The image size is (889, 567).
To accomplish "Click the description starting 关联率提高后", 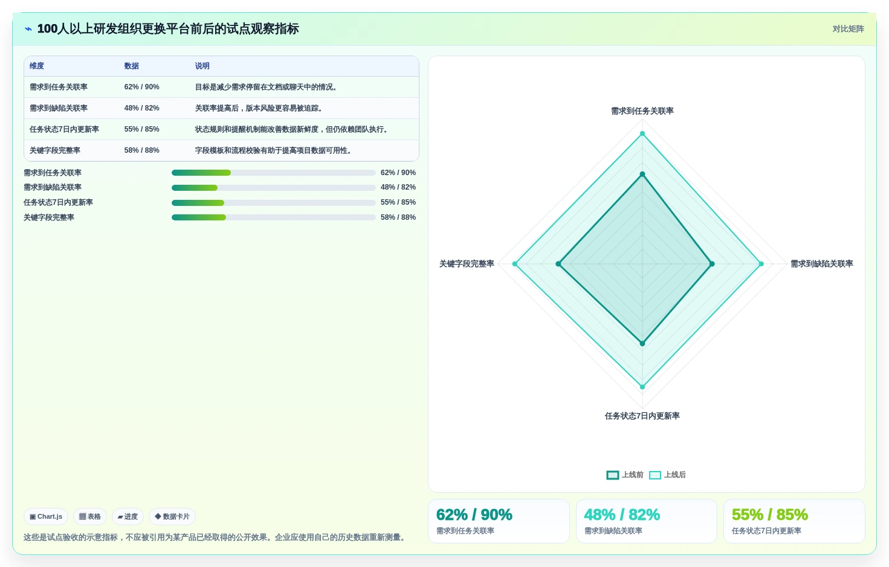I will (259, 109).
